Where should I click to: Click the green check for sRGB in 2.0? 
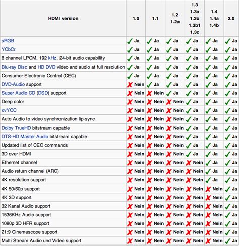coord(227,41)
